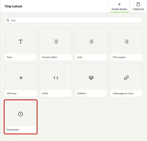This screenshot has width=147, height=141.
Task: Click the HTML card label
Action: tap(45, 93)
